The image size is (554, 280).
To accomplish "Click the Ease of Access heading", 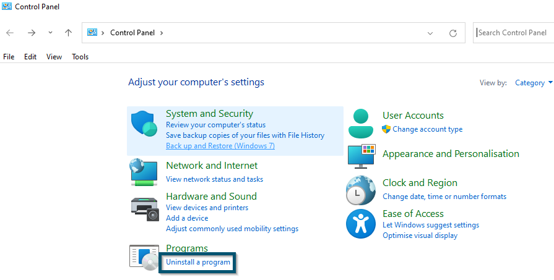I will (413, 214).
